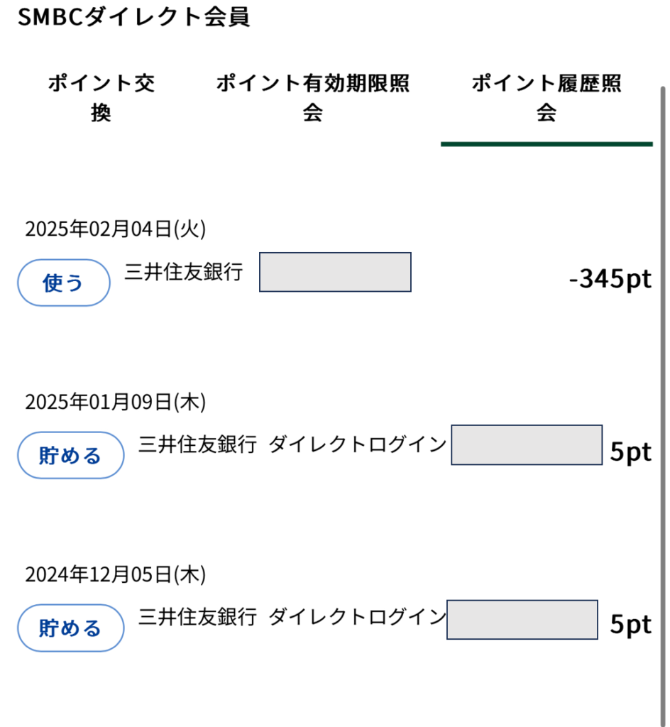
Task: Click 貯める button for 2025年01月09日 entry
Action: [71, 455]
